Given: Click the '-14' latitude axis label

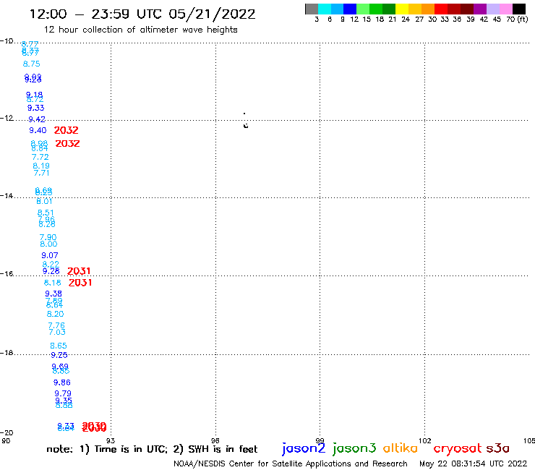Looking at the screenshot, I should click(x=7, y=195).
